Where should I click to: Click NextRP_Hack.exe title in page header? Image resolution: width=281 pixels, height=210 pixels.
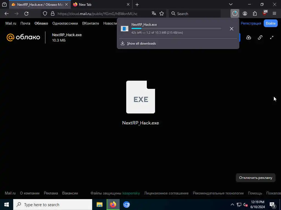point(67,35)
